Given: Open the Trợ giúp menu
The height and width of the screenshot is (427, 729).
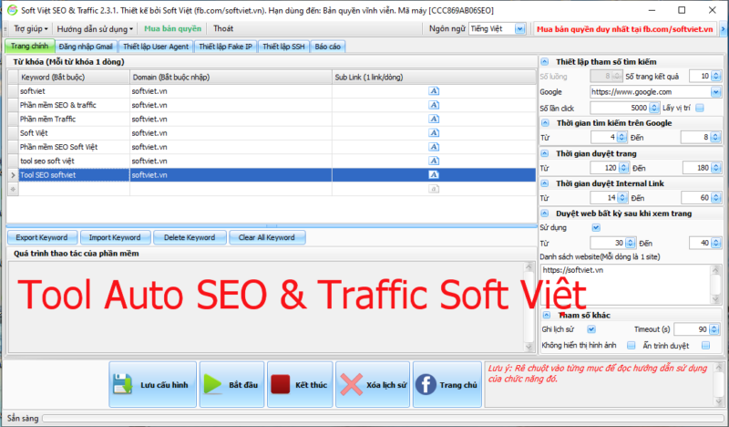Looking at the screenshot, I should (x=31, y=29).
